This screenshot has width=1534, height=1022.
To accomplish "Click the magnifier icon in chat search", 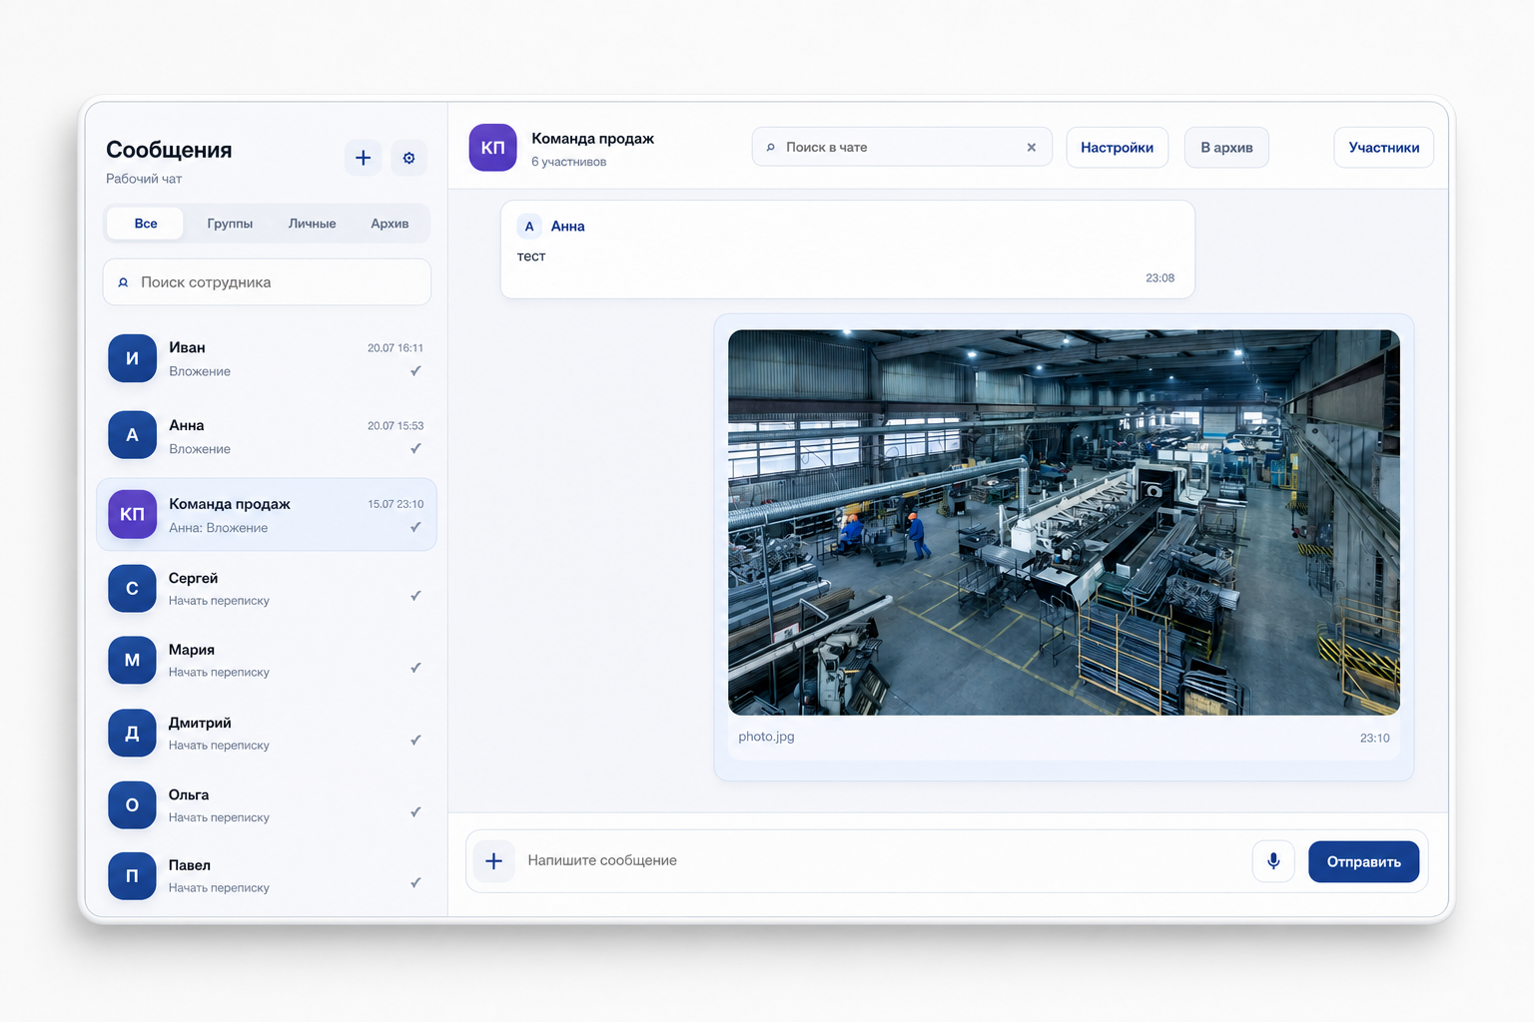I will tap(770, 148).
